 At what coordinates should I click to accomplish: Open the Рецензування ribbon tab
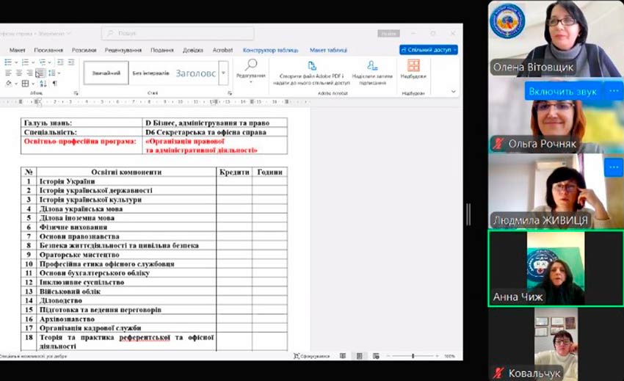tap(123, 50)
